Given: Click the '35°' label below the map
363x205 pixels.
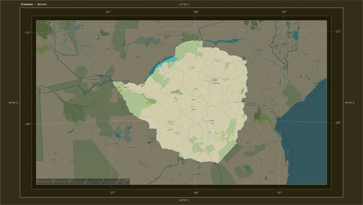Looking at the screenshot, I should pos(279,192).
